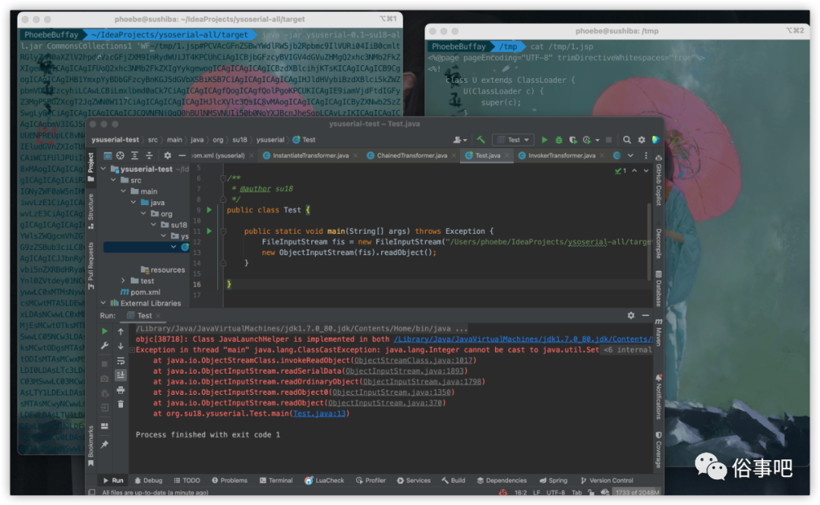Toggle scroll to end of console
Viewport: 820px width, 505px height.
click(121, 374)
